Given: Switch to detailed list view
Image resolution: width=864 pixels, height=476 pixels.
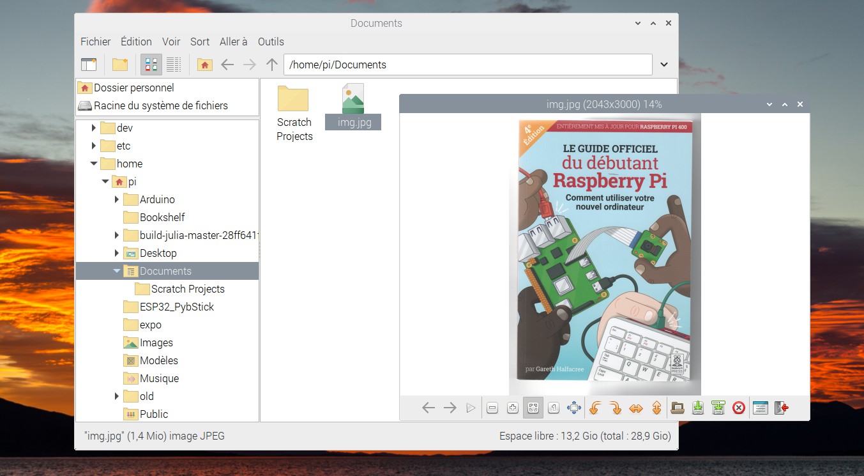Looking at the screenshot, I should point(174,65).
